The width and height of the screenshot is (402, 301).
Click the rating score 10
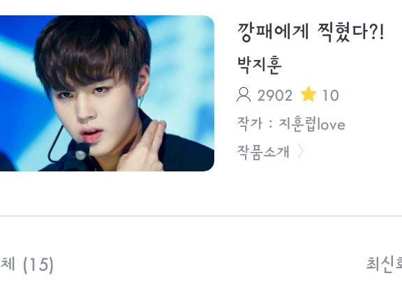[331, 95]
